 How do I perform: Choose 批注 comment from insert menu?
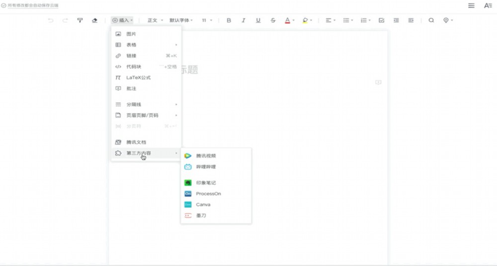coord(146,89)
